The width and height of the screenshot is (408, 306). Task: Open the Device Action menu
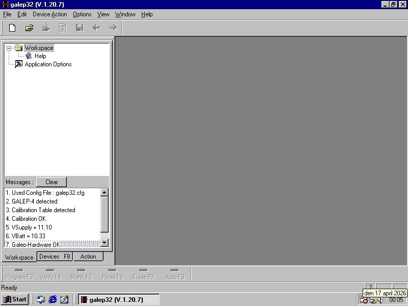tap(49, 14)
